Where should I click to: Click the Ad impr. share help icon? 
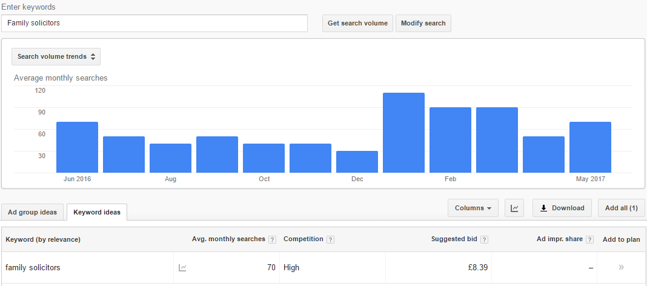click(x=590, y=239)
